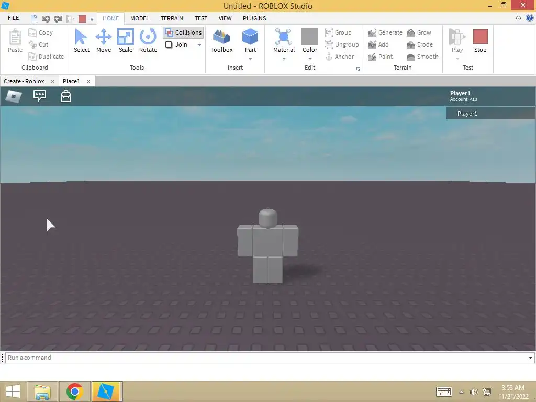Expand the Play mode dropdown arrow

tap(457, 59)
